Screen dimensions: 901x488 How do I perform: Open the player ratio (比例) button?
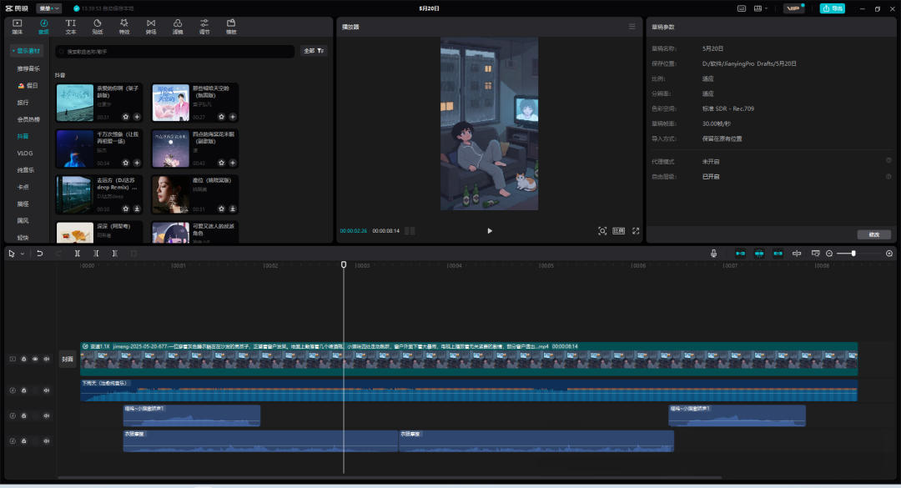coord(618,231)
